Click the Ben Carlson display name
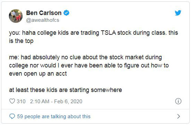191x125 pixels. tap(44, 13)
